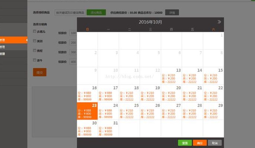Select the sidebar item directly below the orange one
Viewport: 255px width, 148px height.
pyautogui.click(x=13, y=47)
